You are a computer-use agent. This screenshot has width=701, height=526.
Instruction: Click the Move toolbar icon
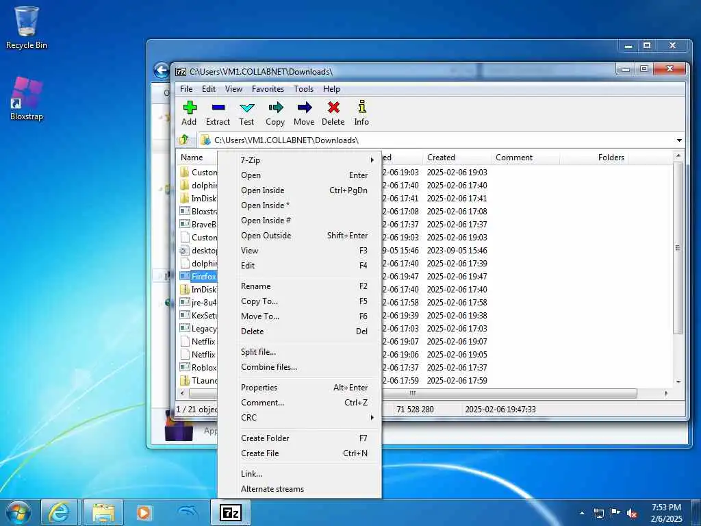tap(304, 113)
